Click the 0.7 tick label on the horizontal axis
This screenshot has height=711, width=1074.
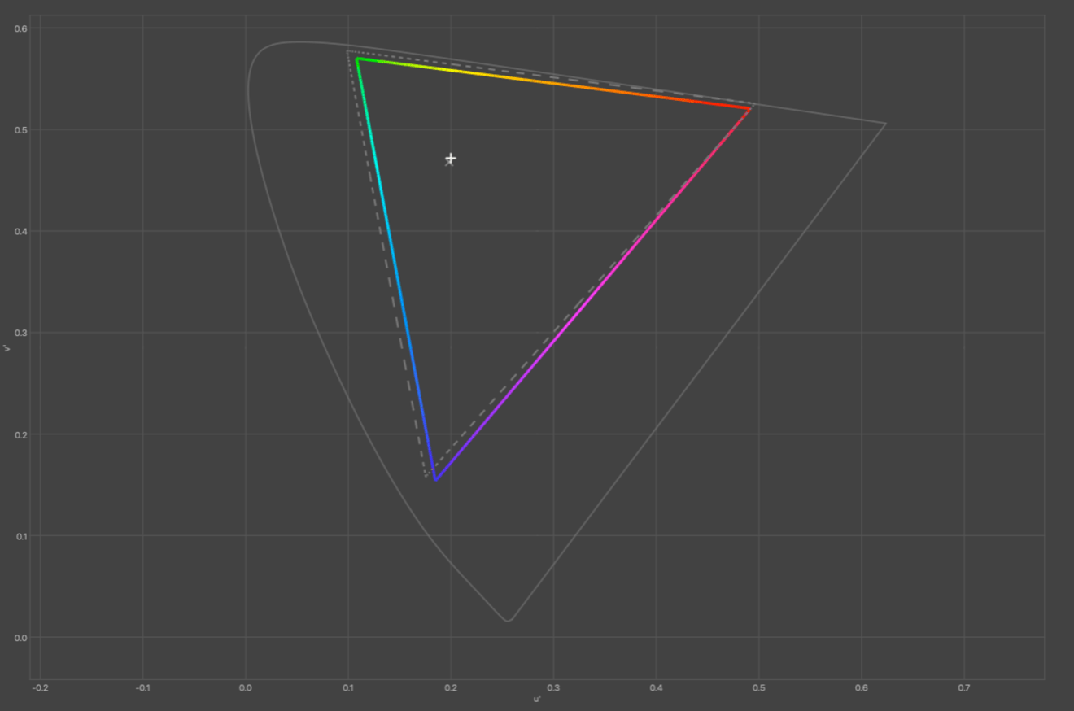tap(964, 688)
